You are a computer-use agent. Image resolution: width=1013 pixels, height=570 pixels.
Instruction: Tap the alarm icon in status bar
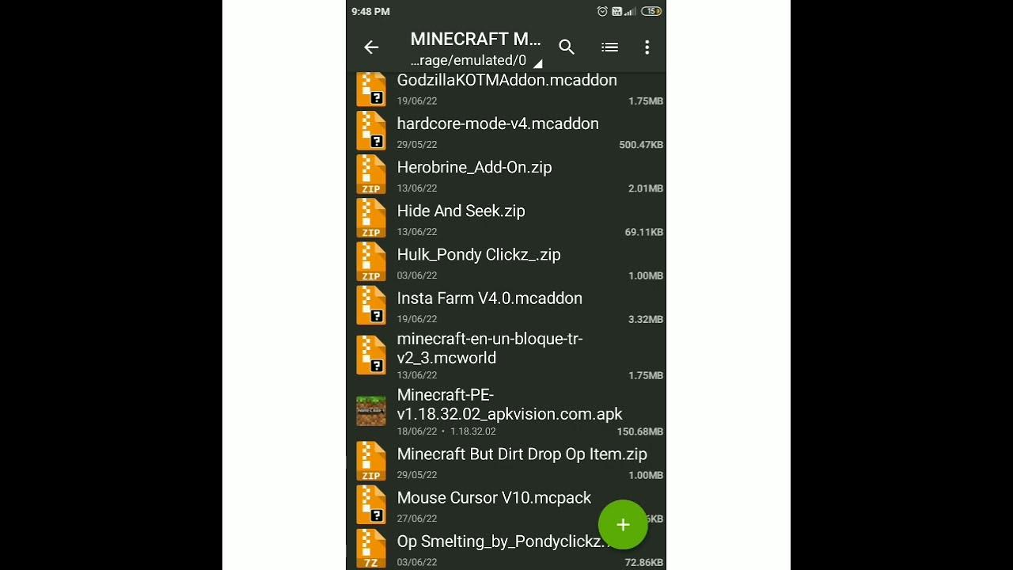(x=602, y=11)
